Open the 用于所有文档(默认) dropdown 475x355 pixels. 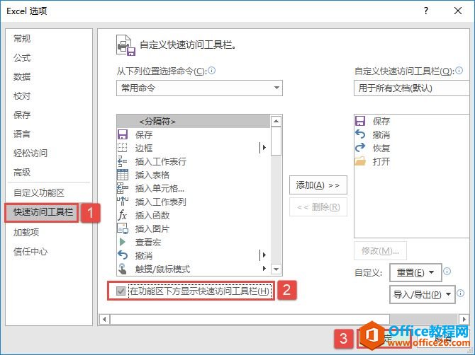click(411, 88)
